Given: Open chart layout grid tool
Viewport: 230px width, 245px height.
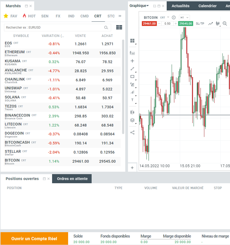Looking at the screenshot, I should pyautogui.click(x=132, y=41).
